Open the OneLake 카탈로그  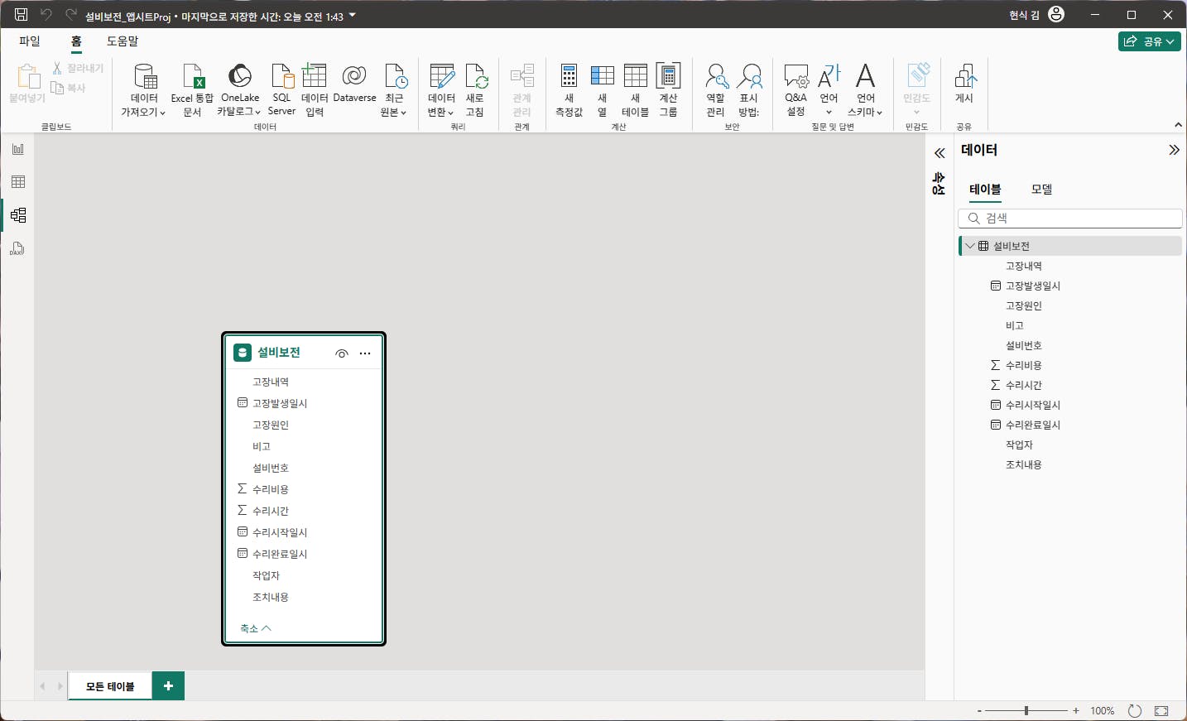pos(240,90)
